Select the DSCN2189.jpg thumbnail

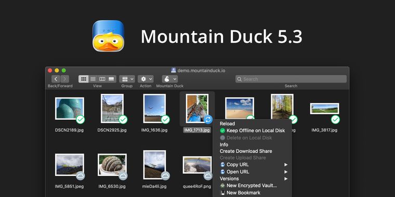tap(70, 108)
